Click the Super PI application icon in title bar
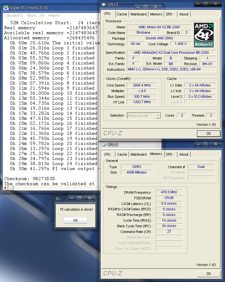Image resolution: width=225 pixels, height=282 pixels. click(6, 8)
